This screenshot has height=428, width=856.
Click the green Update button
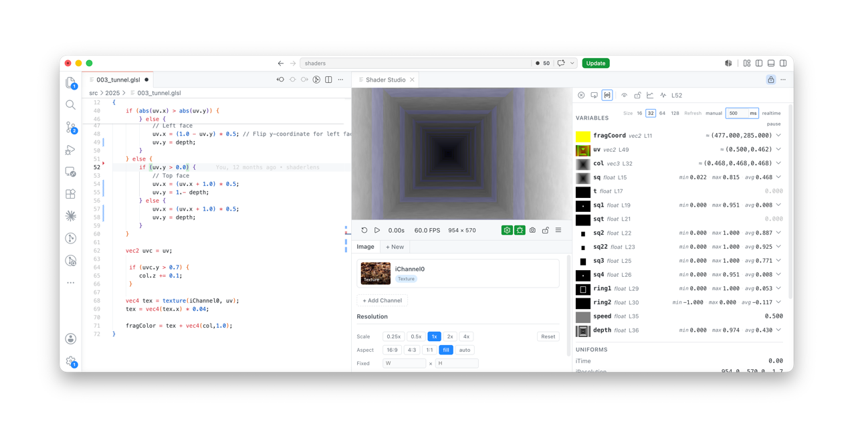click(x=595, y=64)
